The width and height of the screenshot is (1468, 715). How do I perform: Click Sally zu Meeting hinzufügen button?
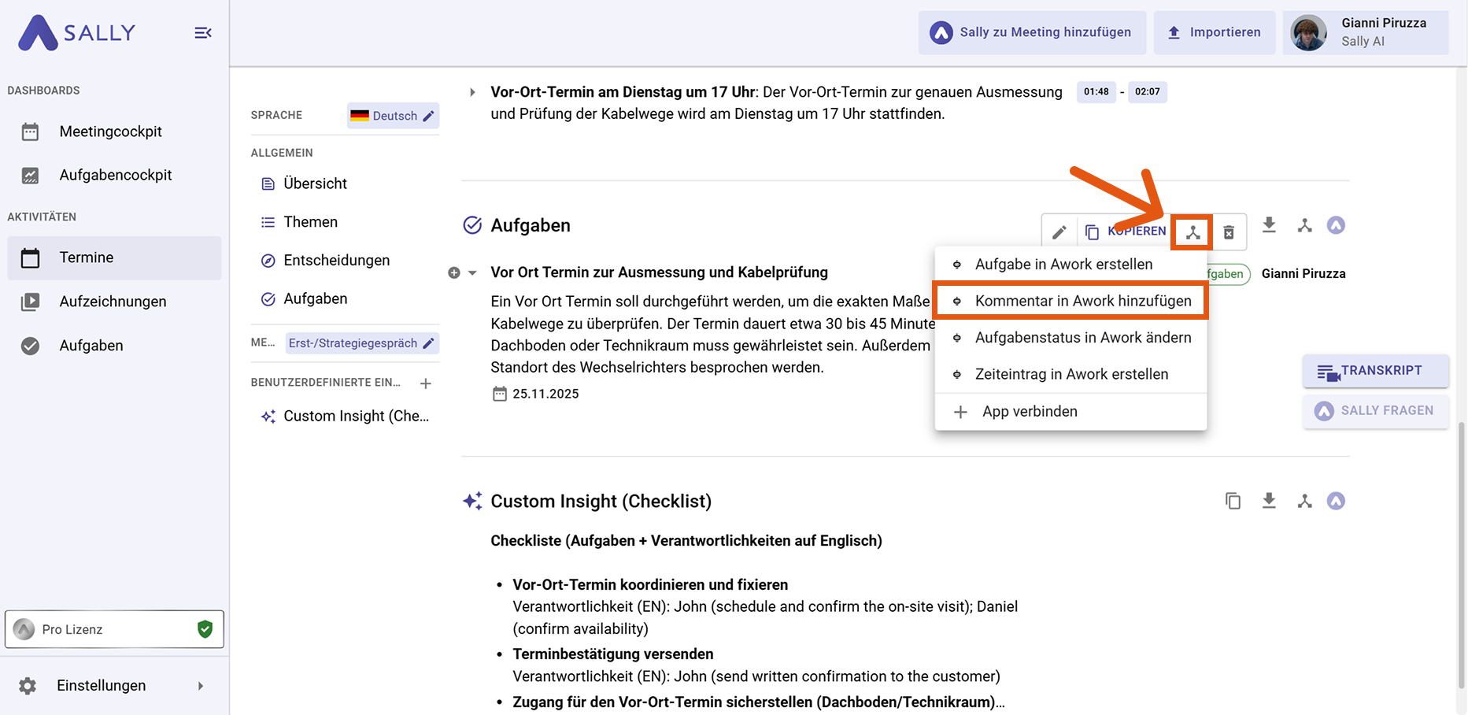pos(1032,32)
